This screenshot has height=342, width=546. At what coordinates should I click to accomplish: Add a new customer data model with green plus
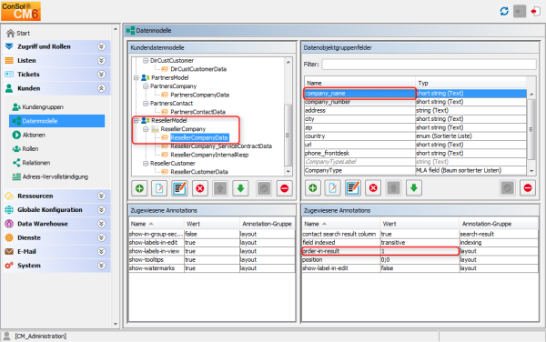click(139, 188)
